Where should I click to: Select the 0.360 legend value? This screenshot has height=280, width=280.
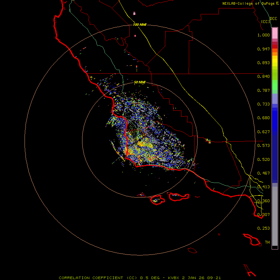[264, 201]
